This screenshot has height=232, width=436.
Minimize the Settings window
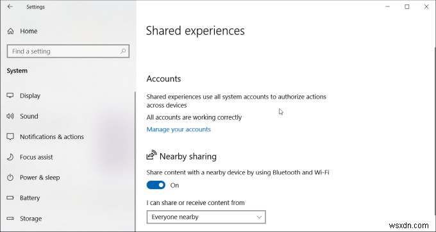point(388,6)
